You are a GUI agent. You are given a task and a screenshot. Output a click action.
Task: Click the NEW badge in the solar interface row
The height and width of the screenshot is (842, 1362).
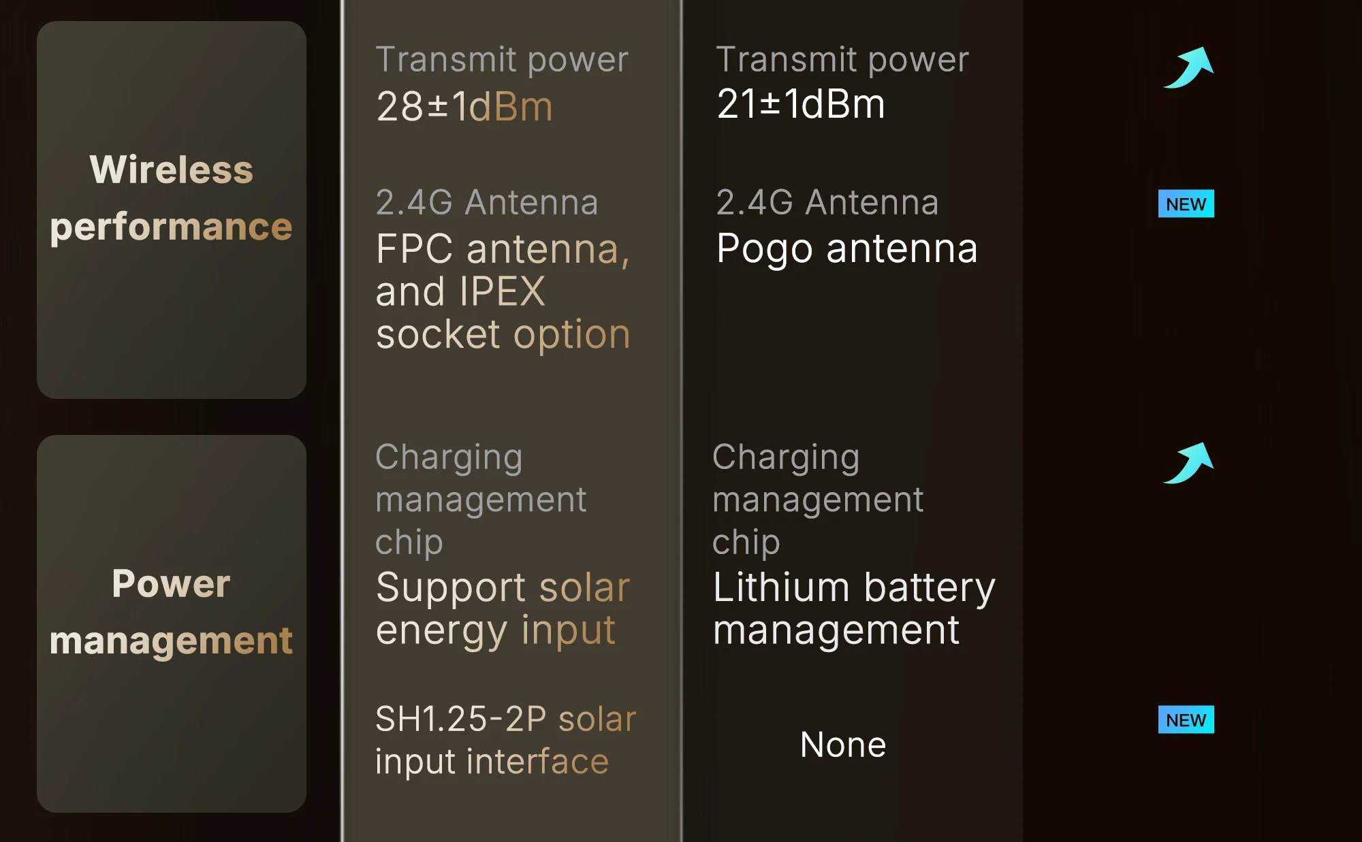pos(1186,719)
